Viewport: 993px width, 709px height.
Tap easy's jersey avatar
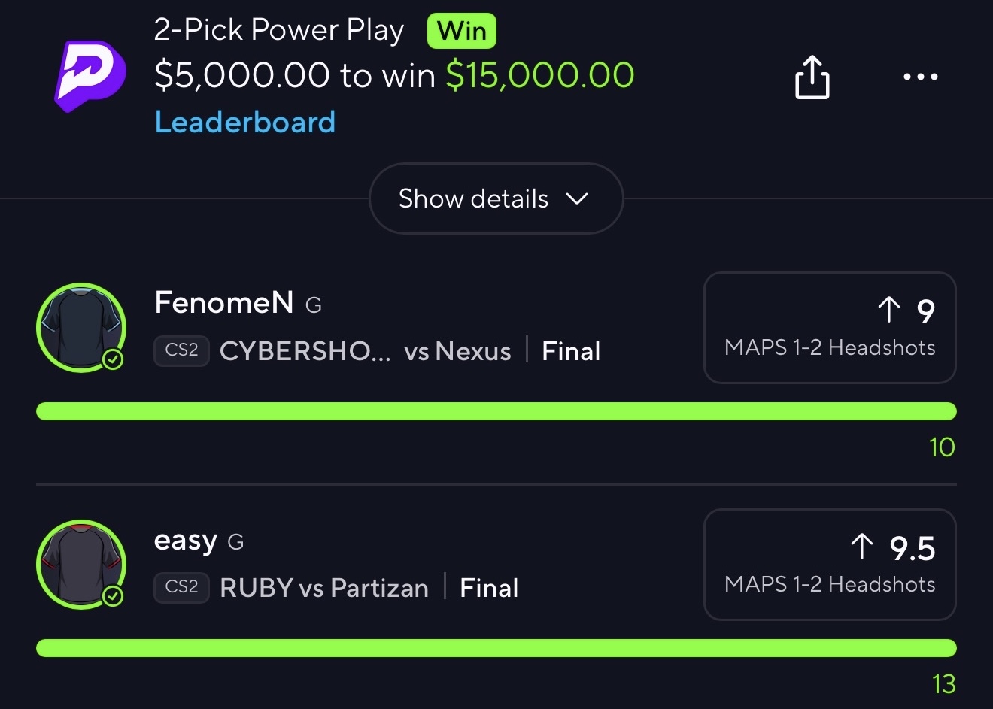click(x=81, y=565)
